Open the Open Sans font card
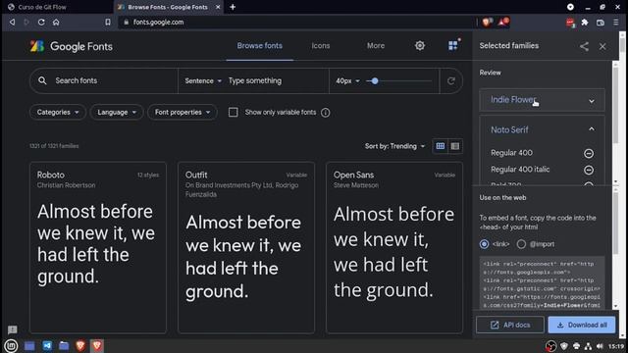The image size is (628, 353). pos(394,247)
